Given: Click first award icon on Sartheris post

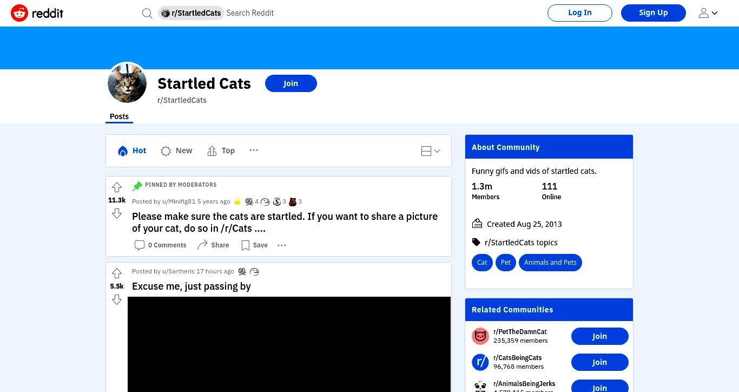Looking at the screenshot, I should [x=242, y=271].
